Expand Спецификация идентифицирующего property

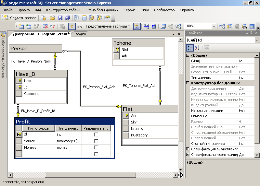tap(188, 155)
